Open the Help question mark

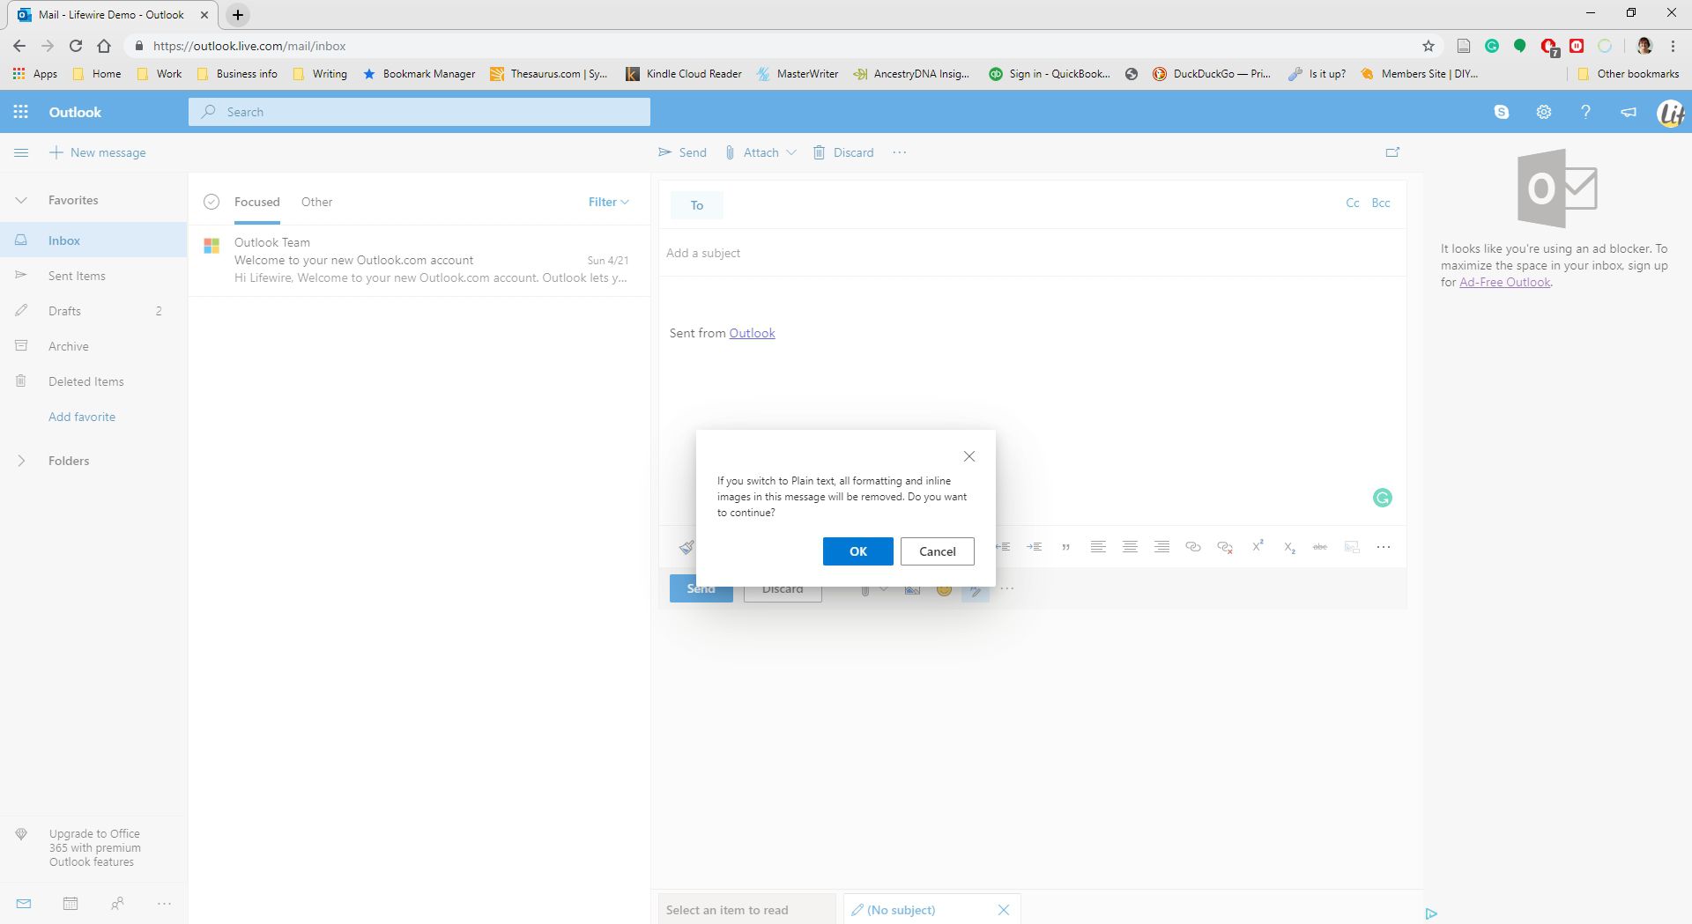(1585, 112)
